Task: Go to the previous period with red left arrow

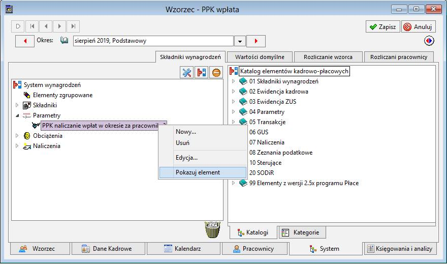Action: pos(24,41)
